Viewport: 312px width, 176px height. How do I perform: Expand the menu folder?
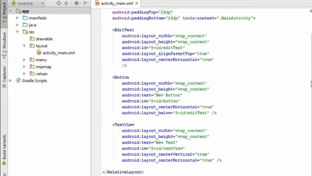coord(24,60)
